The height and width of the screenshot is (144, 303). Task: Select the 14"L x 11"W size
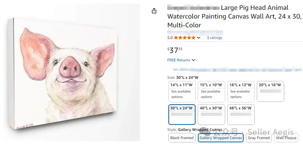coord(182,91)
